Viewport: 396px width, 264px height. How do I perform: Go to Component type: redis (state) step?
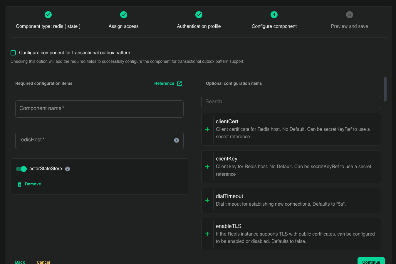(x=48, y=26)
